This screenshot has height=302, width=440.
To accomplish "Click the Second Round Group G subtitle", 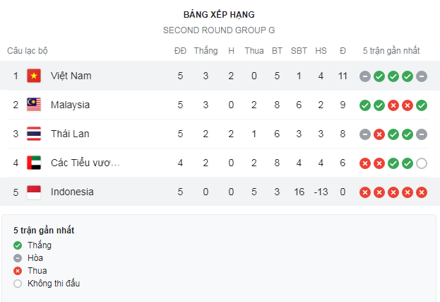I will 219,30.
